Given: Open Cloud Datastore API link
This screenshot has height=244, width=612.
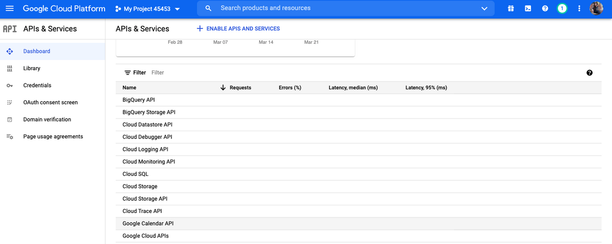Looking at the screenshot, I should (147, 125).
